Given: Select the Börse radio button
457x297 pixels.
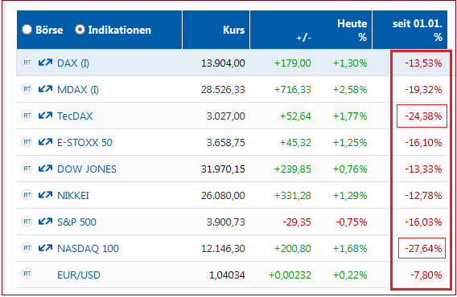Looking at the screenshot, I should 27,30.
